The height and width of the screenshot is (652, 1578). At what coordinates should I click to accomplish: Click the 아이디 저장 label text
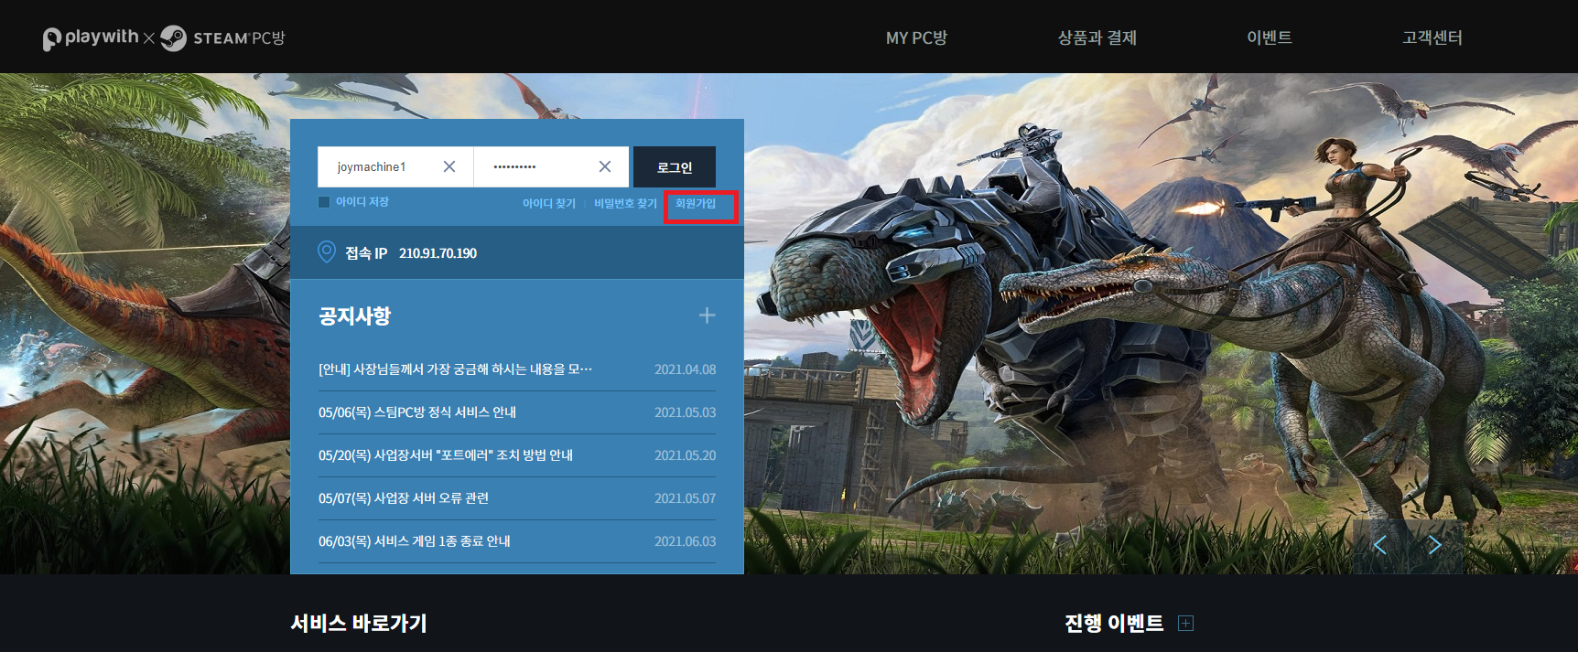point(362,202)
